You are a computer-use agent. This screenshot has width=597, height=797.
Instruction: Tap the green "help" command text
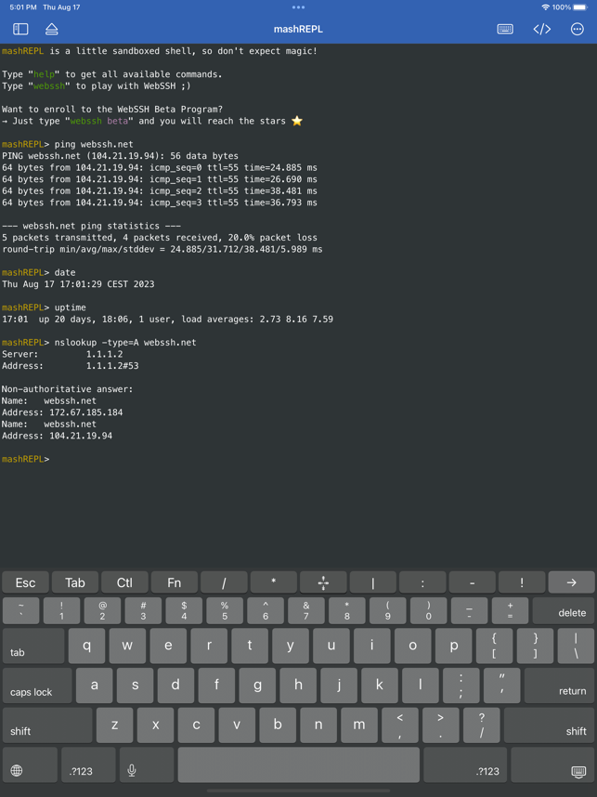[x=44, y=74]
